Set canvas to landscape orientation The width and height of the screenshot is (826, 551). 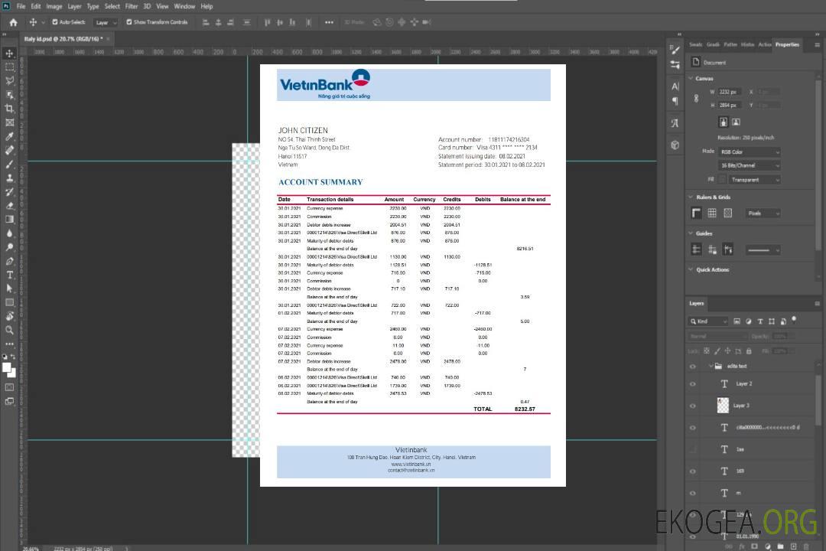click(x=736, y=122)
